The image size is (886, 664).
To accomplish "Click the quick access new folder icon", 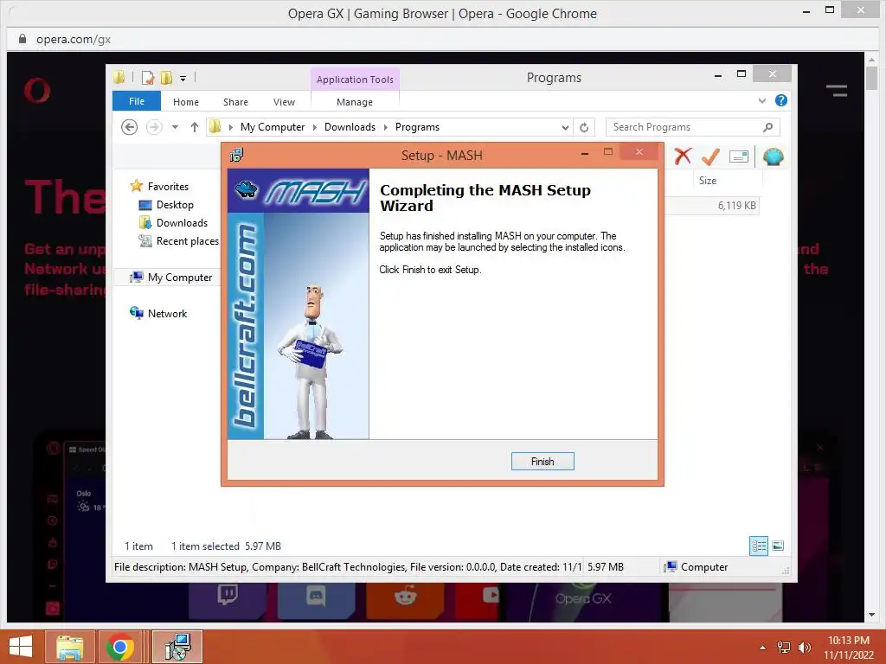I will pyautogui.click(x=166, y=78).
